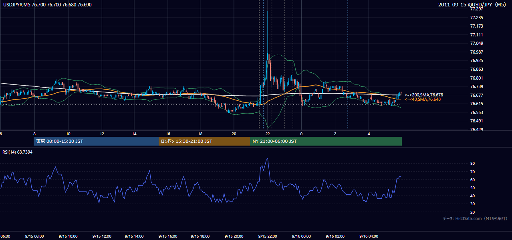The width and height of the screenshot is (512, 240).
Task: Click RSI scale value 60
Action: [472, 180]
